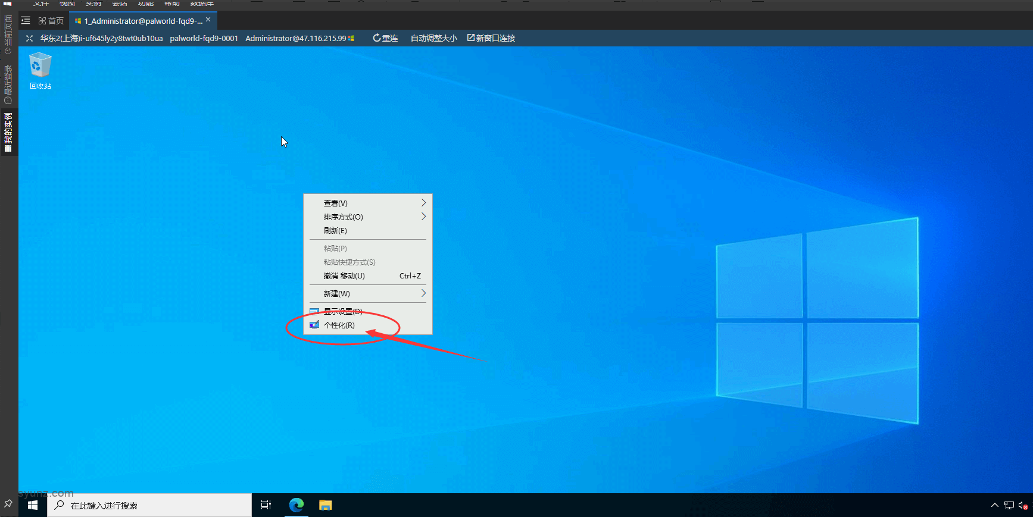Click the 重连 reconnect button
Screen dimensions: 1033x517
pyautogui.click(x=385, y=38)
